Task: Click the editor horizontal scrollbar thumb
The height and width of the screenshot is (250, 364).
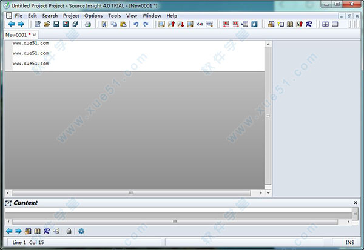Action: pos(132,192)
